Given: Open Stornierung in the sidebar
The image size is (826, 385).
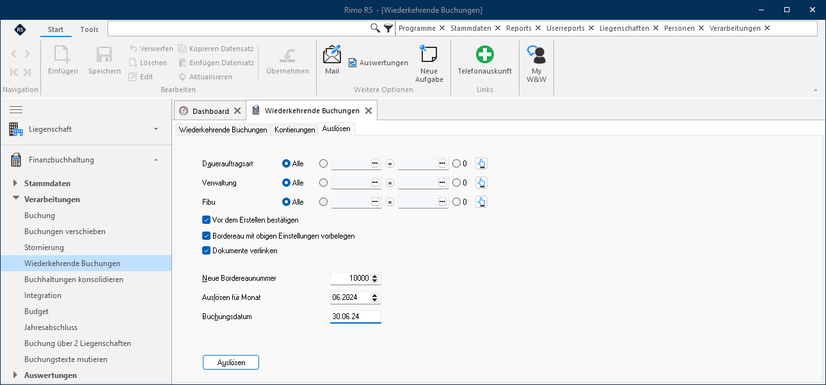Looking at the screenshot, I should coord(44,247).
